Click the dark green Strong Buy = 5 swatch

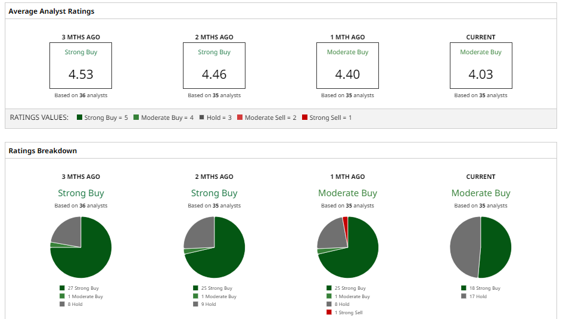(x=79, y=118)
